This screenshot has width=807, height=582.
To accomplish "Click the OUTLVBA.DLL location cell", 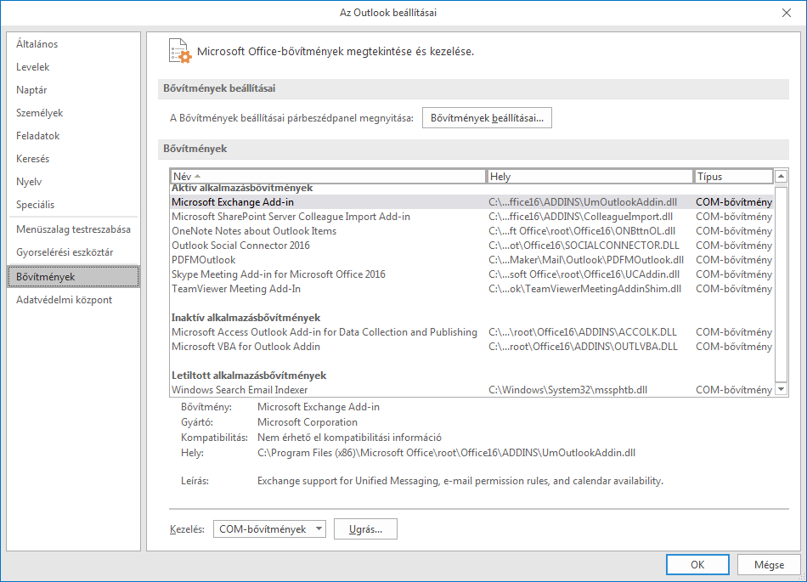I will click(x=583, y=347).
